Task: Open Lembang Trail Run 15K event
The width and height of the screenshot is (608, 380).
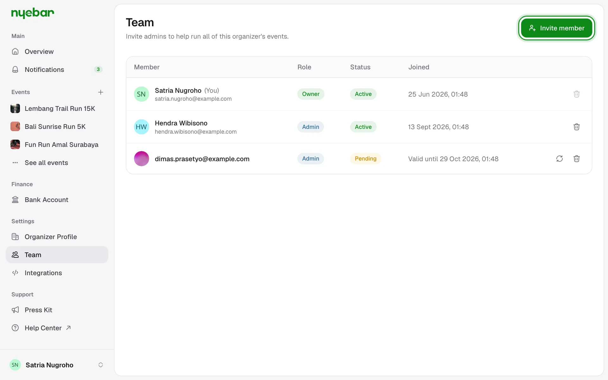Action: [57, 109]
